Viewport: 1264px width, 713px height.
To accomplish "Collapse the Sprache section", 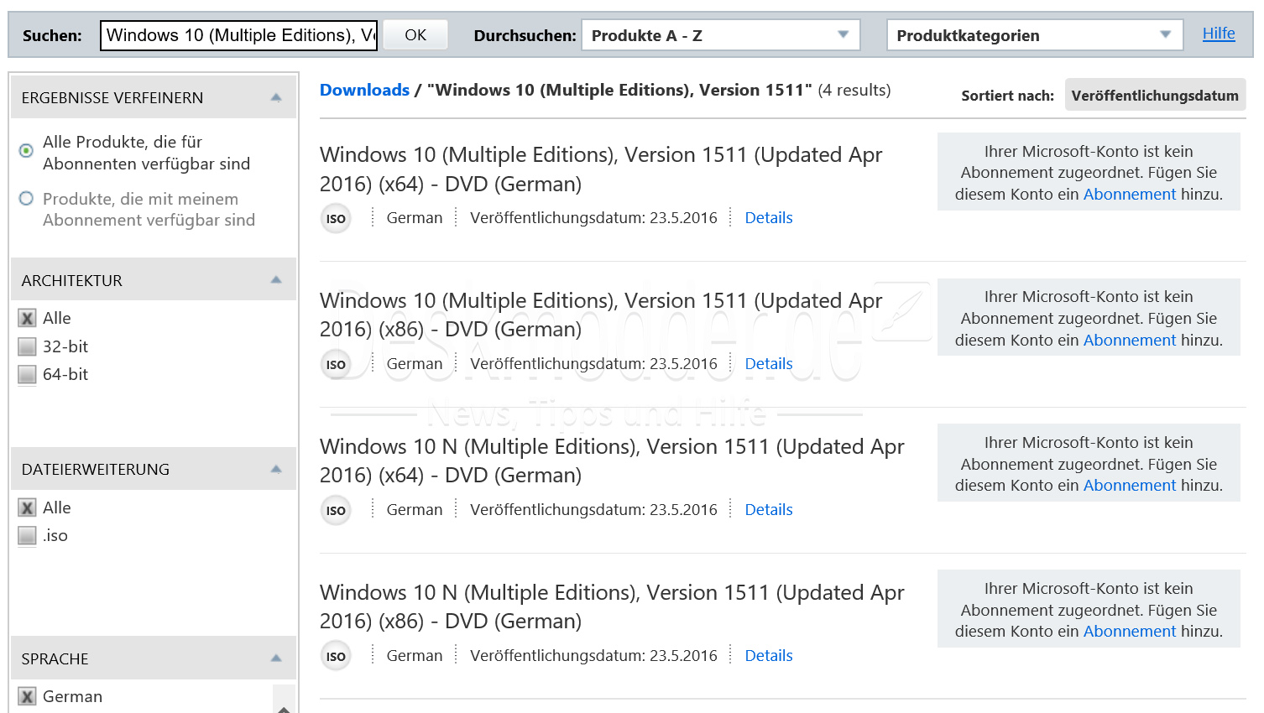I will click(x=276, y=658).
